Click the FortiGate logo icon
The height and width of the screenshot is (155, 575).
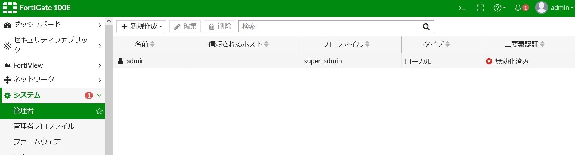[x=10, y=8]
